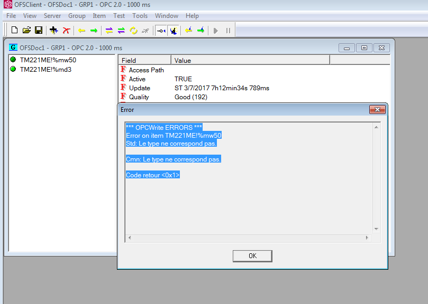Open the Server menu
Screen dimensions: 428x304
pos(52,16)
